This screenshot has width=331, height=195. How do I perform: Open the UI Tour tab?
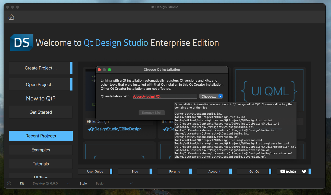click(x=41, y=176)
